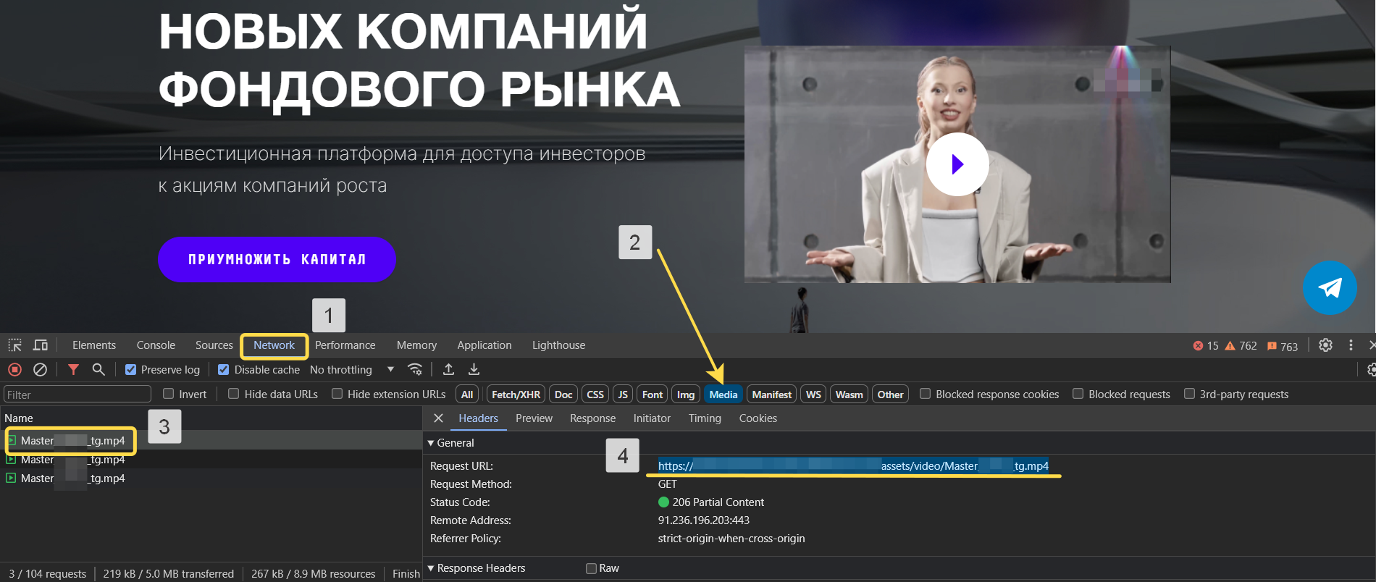This screenshot has height=582, width=1376.
Task: Click the issues count 763 icon
Action: 1272,347
